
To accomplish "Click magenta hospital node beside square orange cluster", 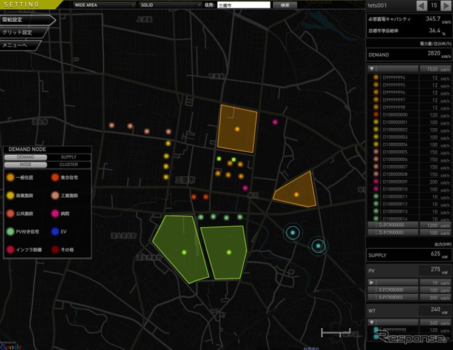I will coord(275,122).
